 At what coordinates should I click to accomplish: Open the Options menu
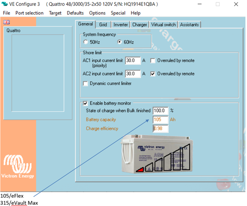click(97, 13)
